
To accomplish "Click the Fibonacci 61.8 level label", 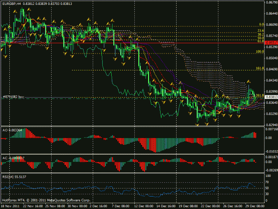I will 261,41.
